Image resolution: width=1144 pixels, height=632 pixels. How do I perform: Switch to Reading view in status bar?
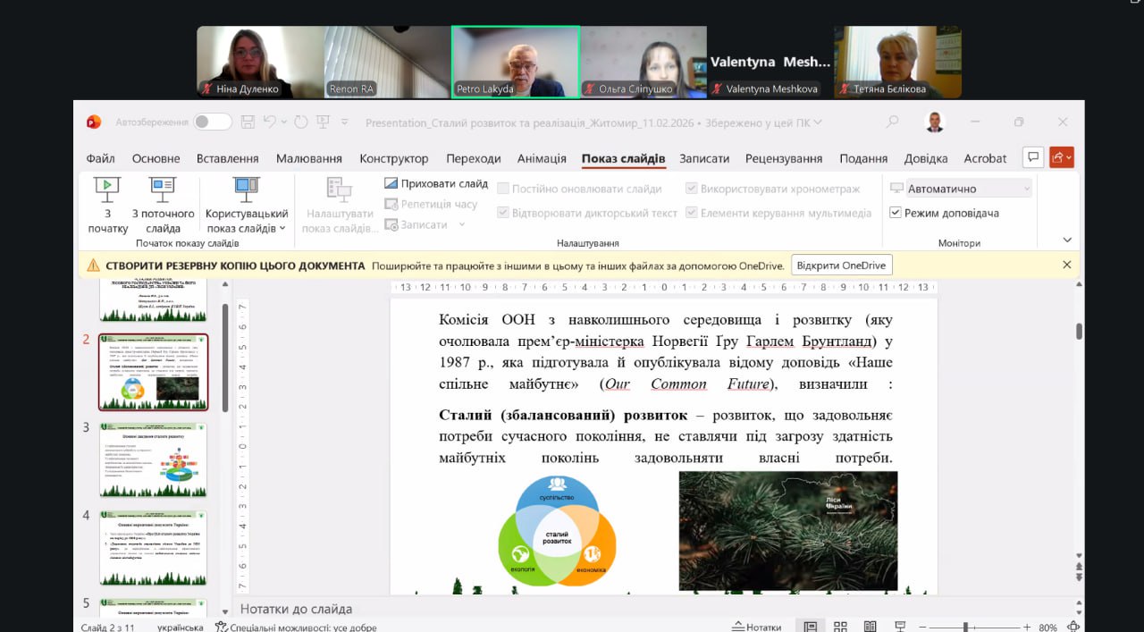870,627
